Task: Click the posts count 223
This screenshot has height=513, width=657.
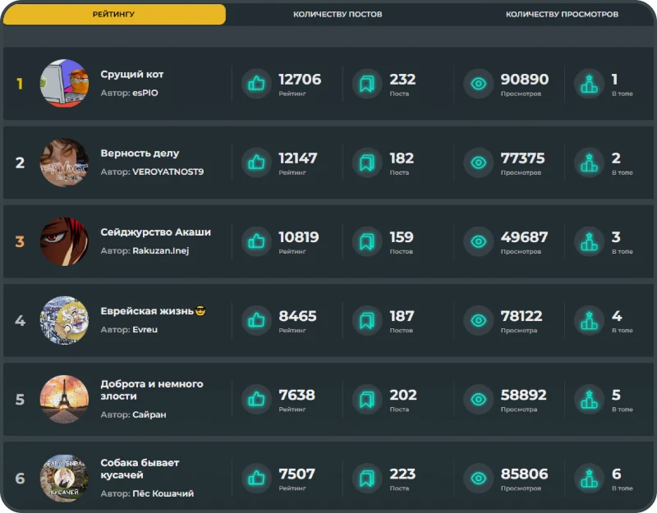Action: (402, 474)
